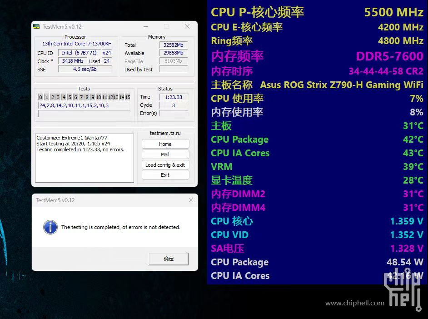Click the CPU 核心 1.359 V value
428x319 pixels.
(407, 221)
